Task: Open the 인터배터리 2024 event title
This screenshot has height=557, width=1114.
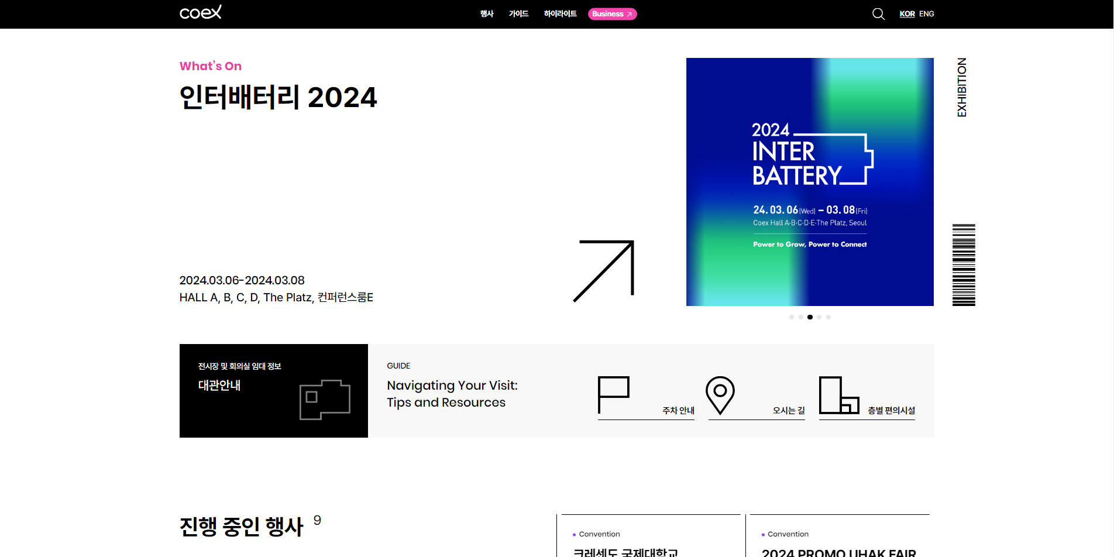Action: [278, 97]
